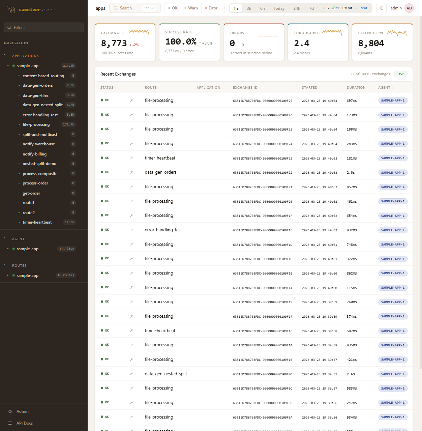Click the sidebar Filter input field

point(44,28)
